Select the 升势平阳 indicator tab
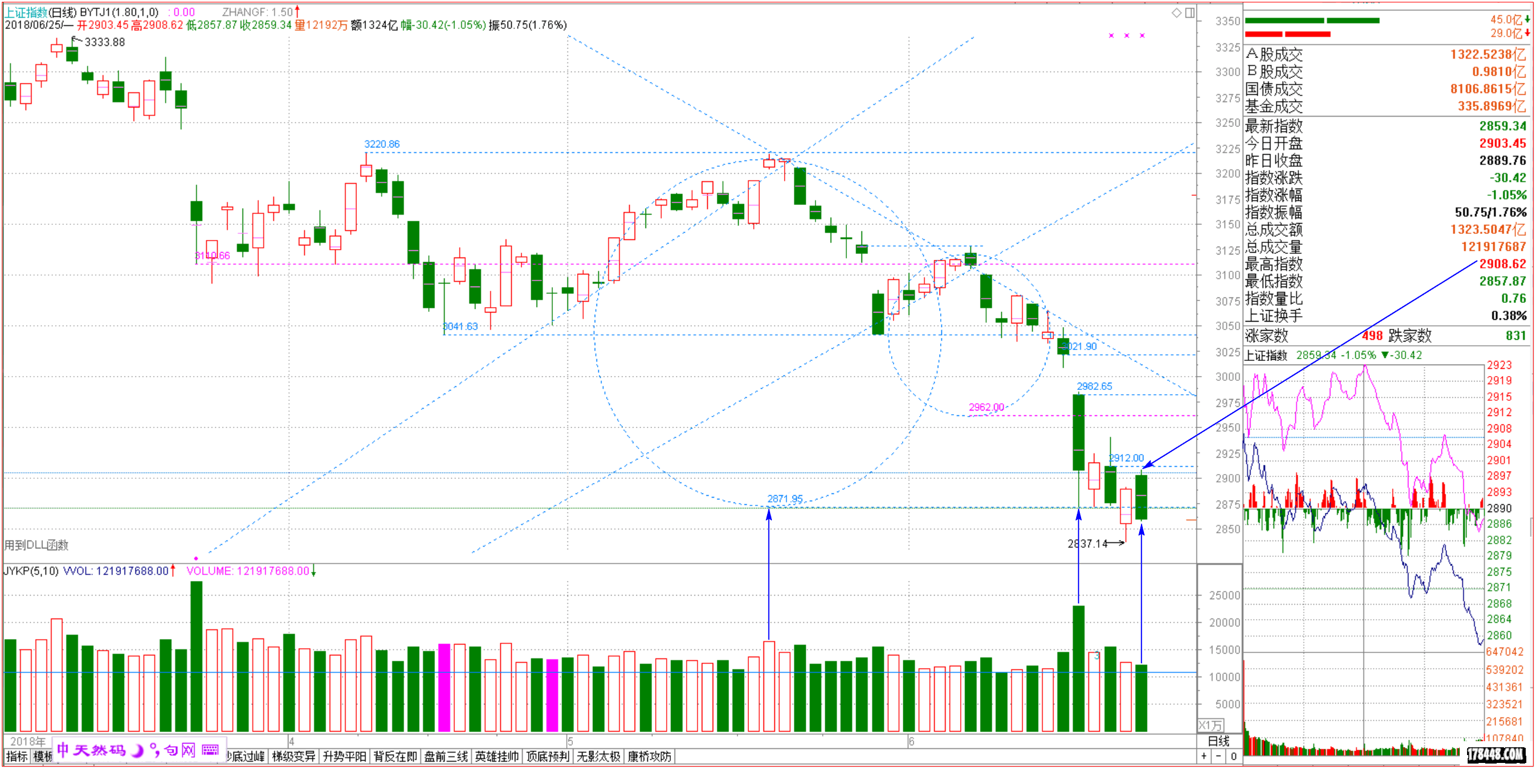Viewport: 1536px width, 769px height. point(344,756)
